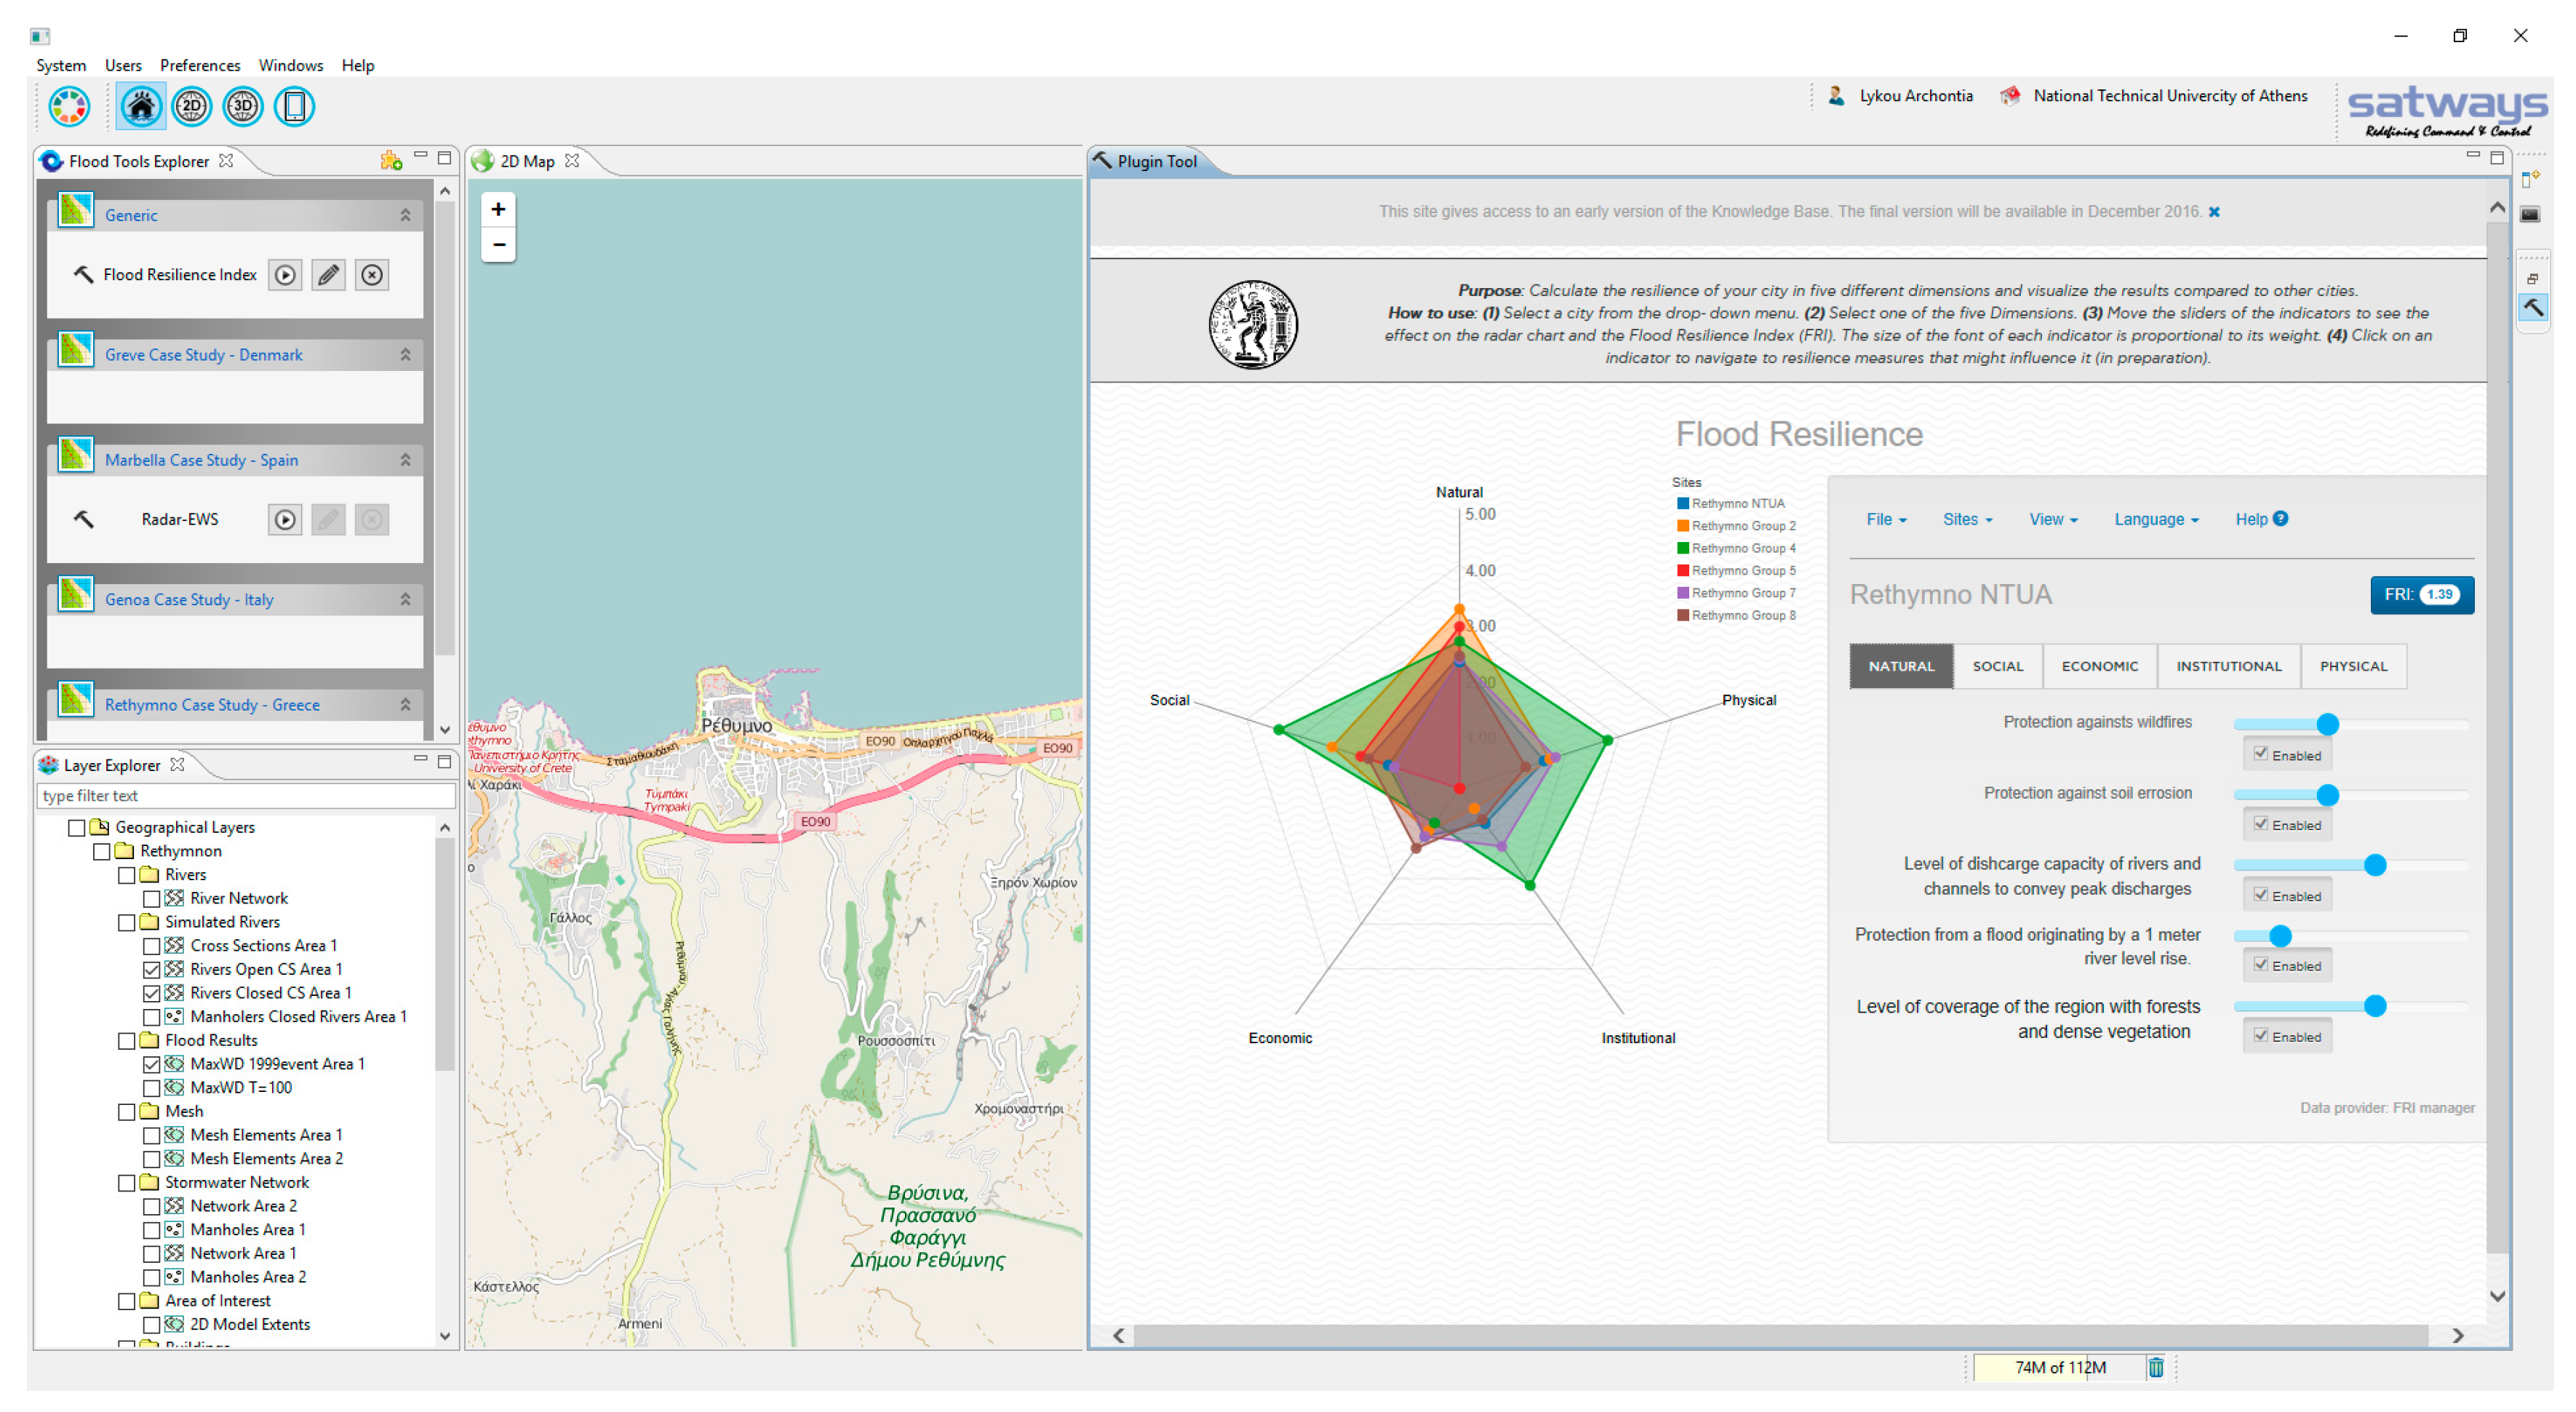Viewport: 2576px width, 1412px height.
Task: Stop the Flood Resilience Index tool
Action: (372, 275)
